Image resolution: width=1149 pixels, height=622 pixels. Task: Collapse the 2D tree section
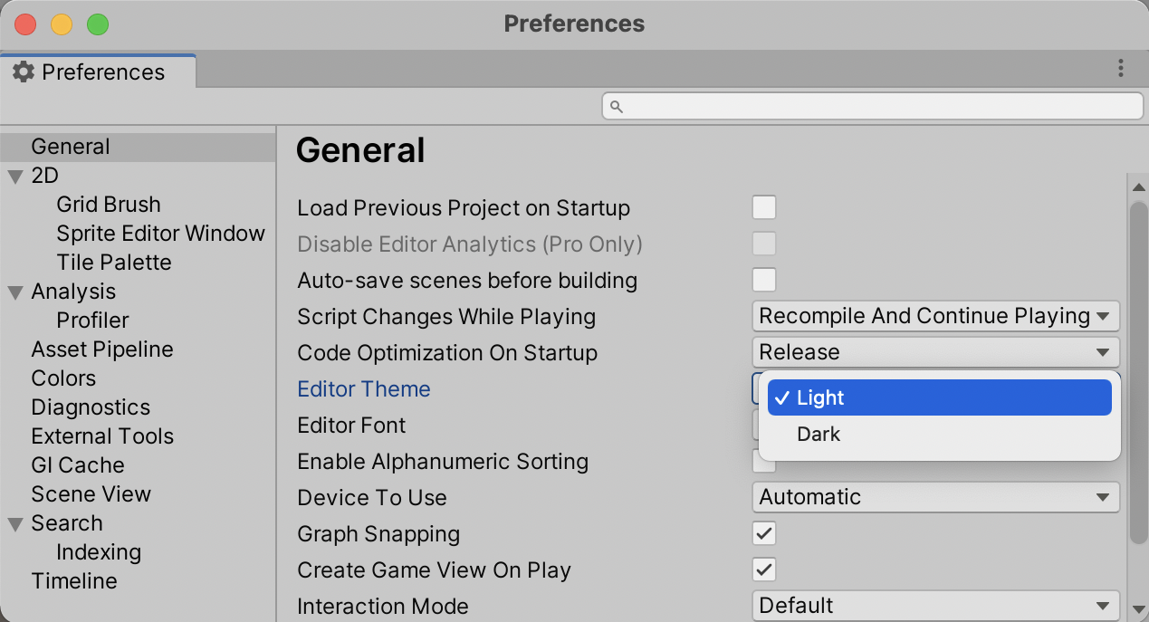point(15,176)
